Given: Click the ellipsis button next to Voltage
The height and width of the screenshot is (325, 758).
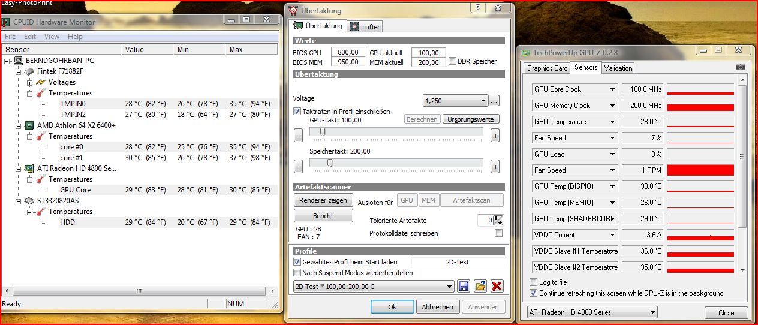Looking at the screenshot, I should tap(494, 100).
